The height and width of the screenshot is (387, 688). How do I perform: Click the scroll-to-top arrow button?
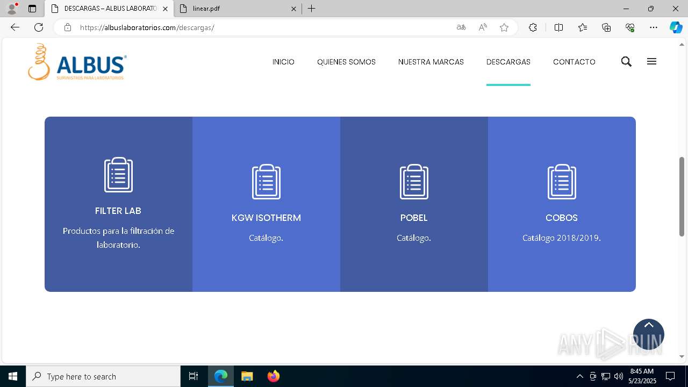[649, 334]
